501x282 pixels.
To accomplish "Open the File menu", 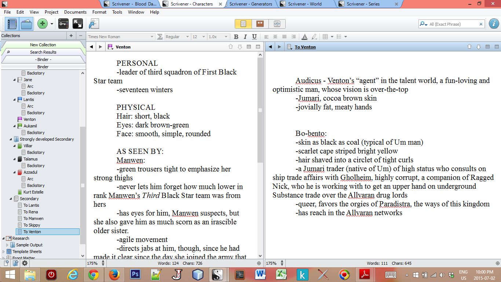I will pyautogui.click(x=7, y=12).
